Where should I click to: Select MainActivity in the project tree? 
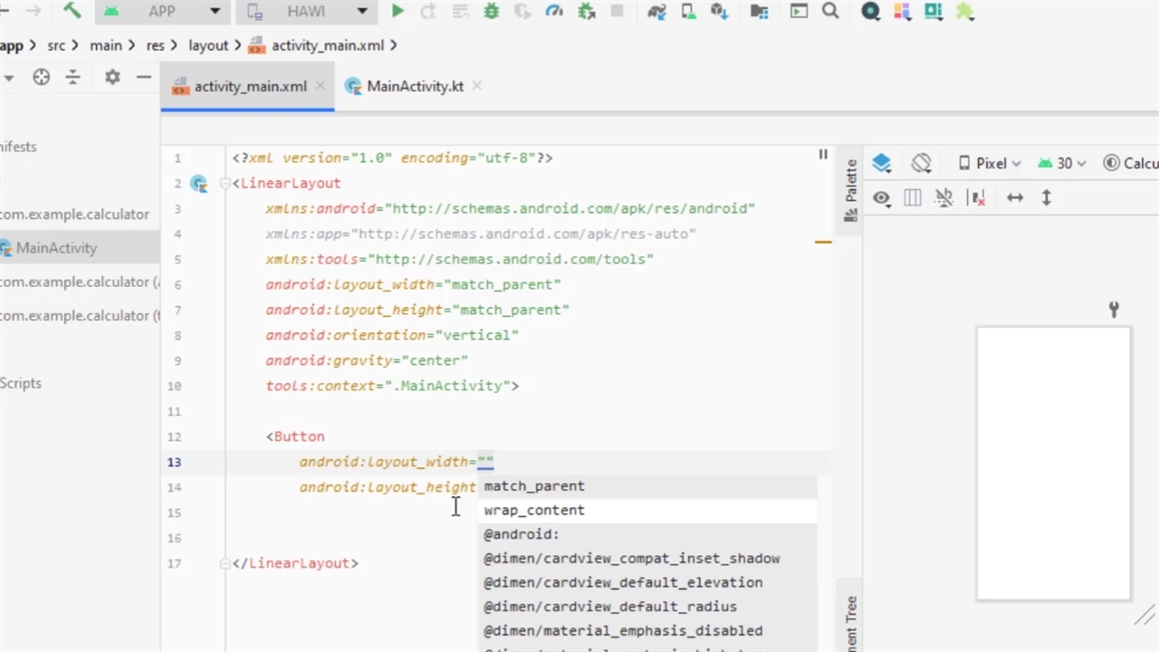[56, 248]
